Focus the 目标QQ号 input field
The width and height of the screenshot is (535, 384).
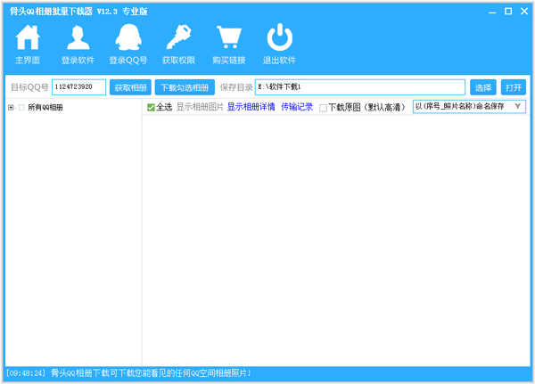(78, 87)
